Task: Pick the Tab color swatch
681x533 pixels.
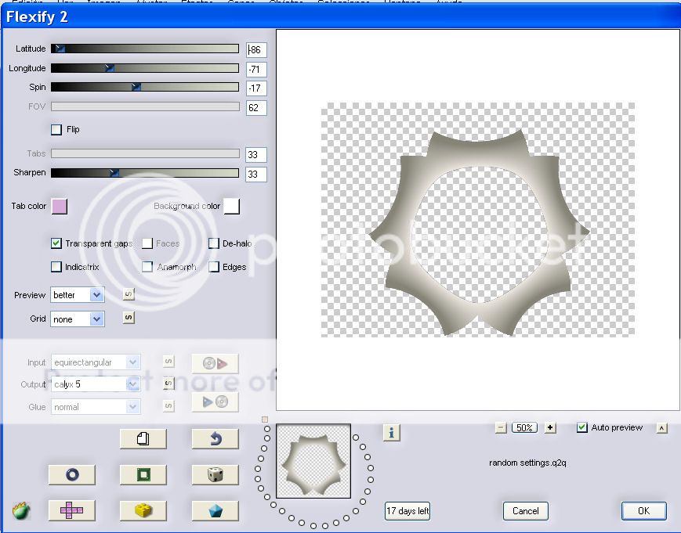Action: (60, 207)
